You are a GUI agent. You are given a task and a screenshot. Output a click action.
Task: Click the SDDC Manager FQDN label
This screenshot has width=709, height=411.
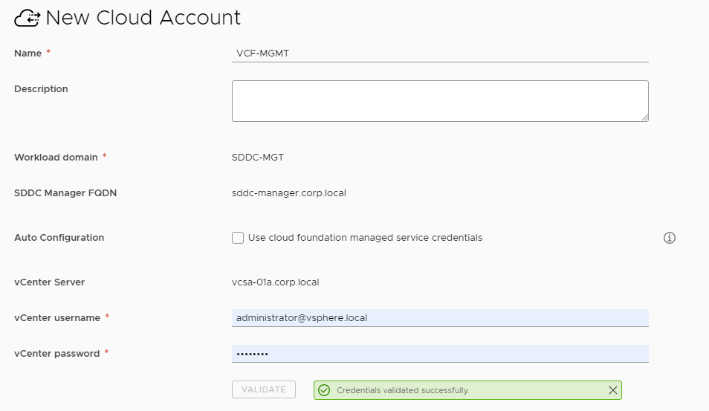click(65, 193)
